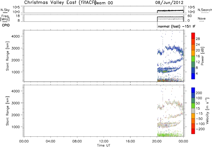
Task: Click the 50 label on Velocity colorbar
Action: 198,103
